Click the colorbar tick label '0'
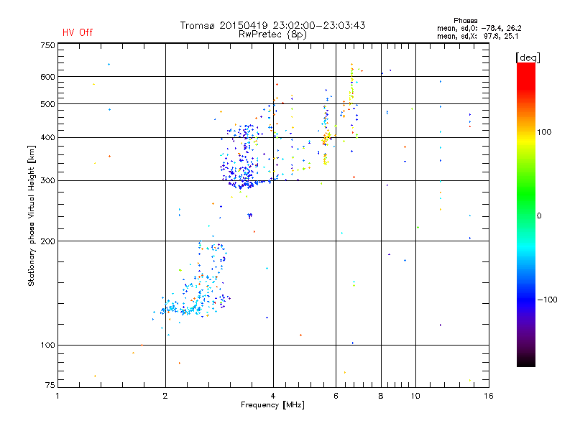The width and height of the screenshot is (575, 431). click(x=539, y=216)
